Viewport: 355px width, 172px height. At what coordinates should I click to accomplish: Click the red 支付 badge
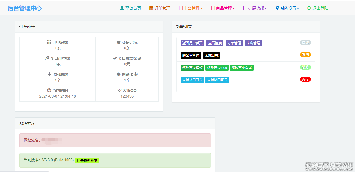306,79
